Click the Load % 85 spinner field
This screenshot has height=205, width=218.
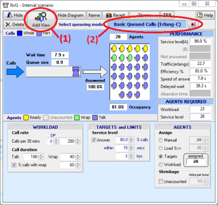(x=199, y=148)
